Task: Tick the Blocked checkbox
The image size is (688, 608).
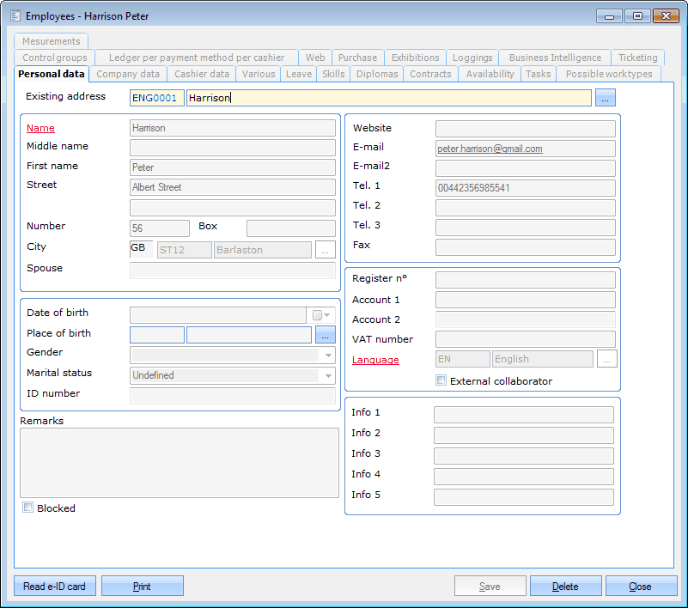Action: click(x=28, y=508)
